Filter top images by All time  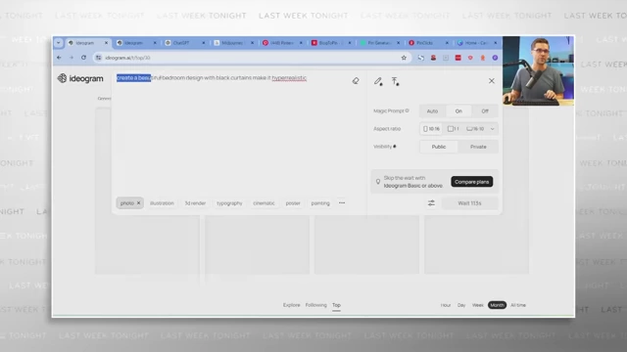pos(518,305)
